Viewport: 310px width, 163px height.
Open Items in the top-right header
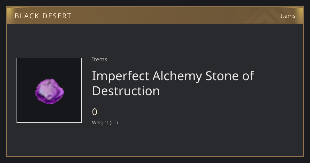288,16
